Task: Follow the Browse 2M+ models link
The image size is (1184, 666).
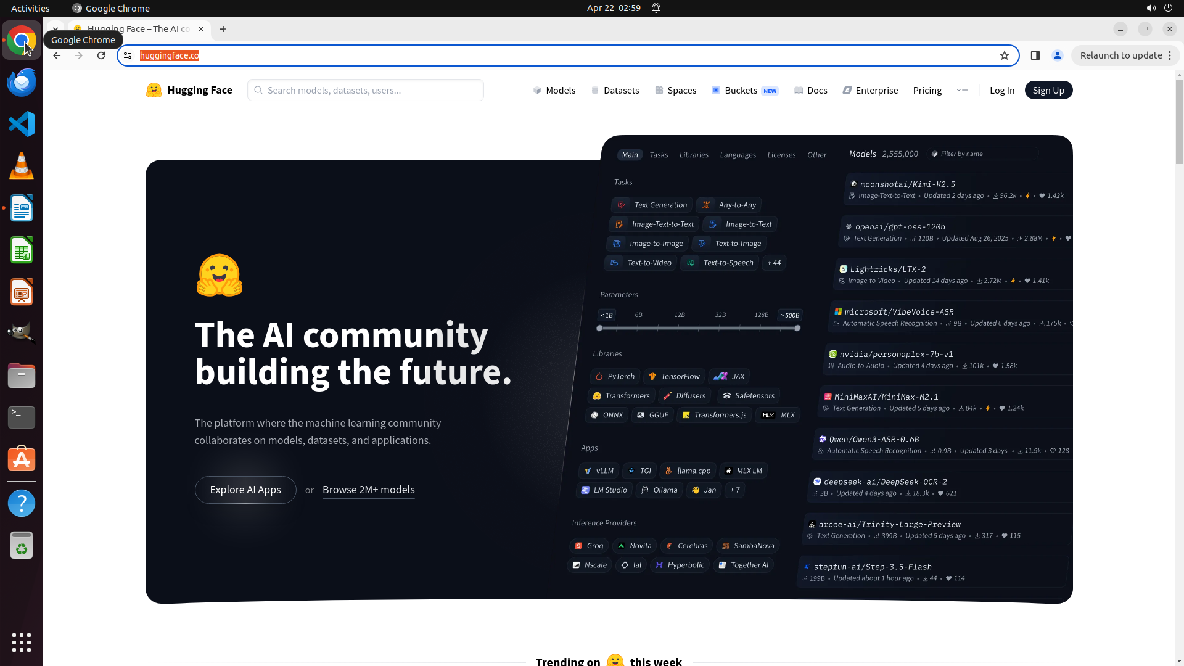Action: pos(368,490)
